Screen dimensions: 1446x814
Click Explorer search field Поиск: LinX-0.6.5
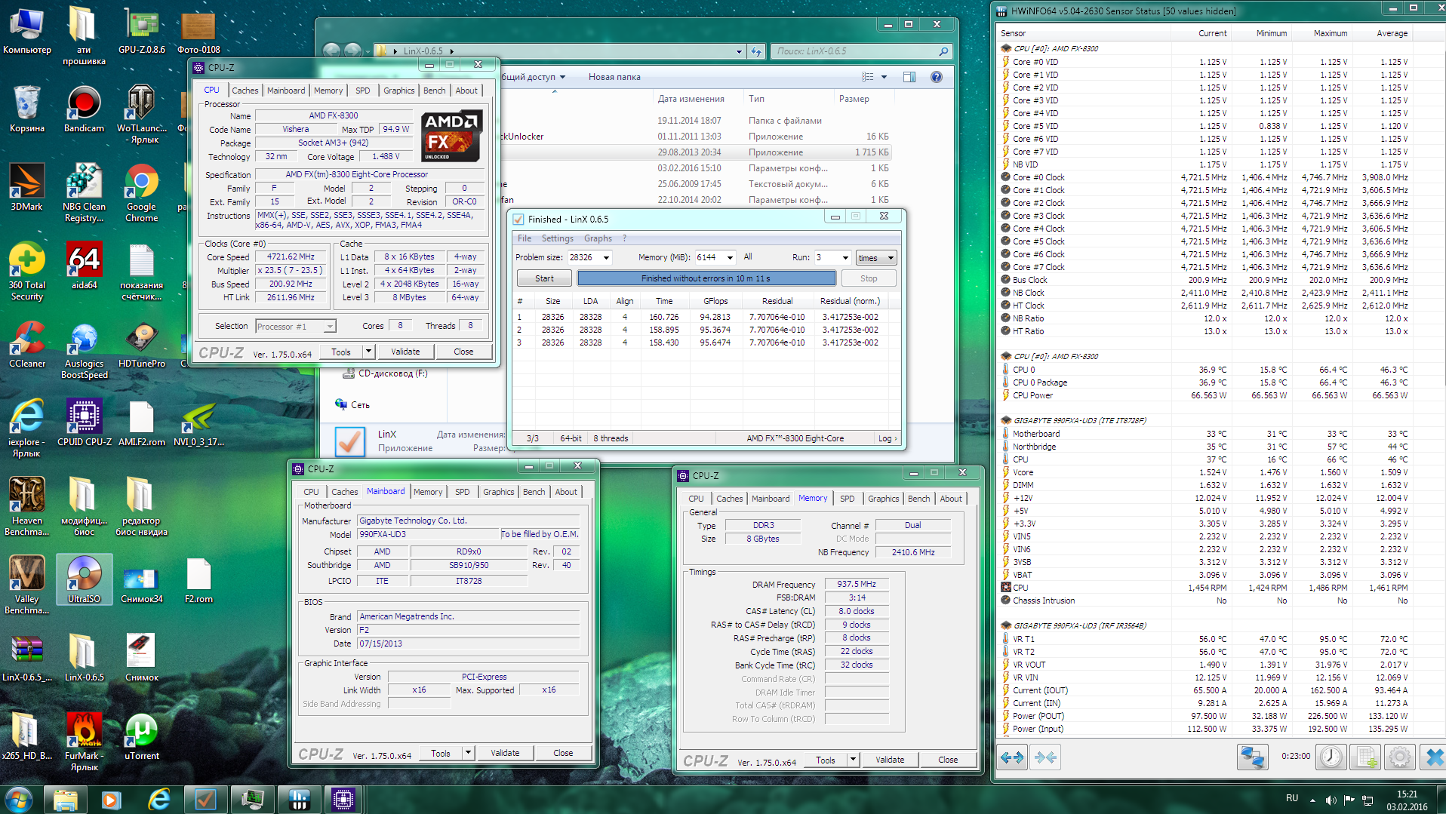click(x=860, y=51)
